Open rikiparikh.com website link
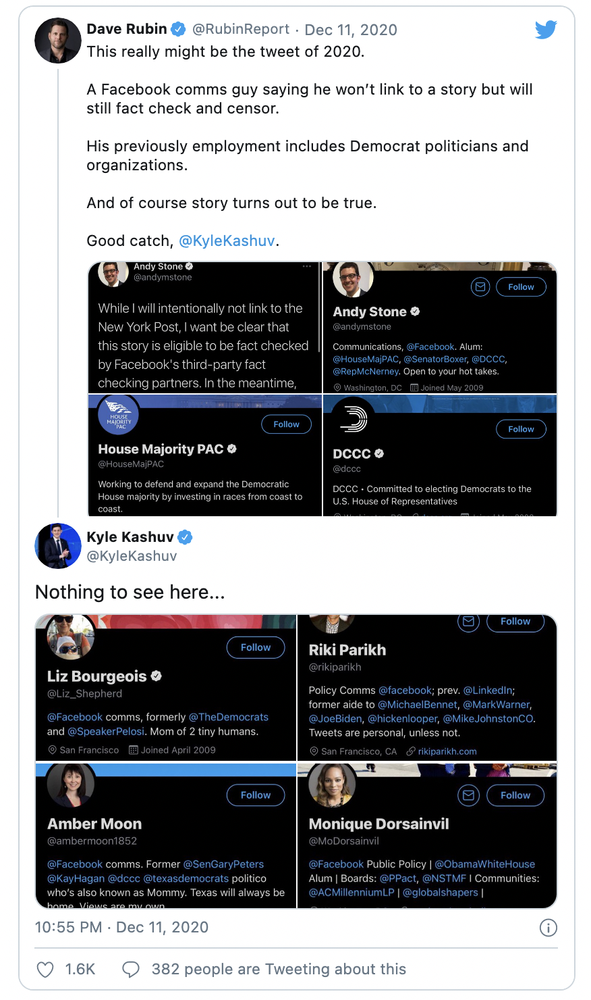 click(x=447, y=751)
